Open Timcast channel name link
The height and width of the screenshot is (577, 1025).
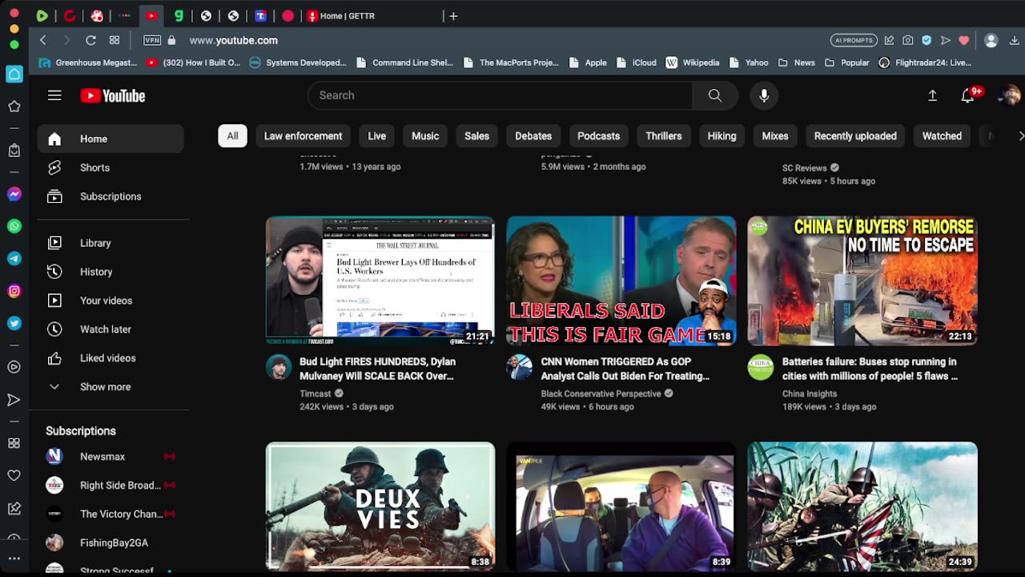tap(316, 393)
